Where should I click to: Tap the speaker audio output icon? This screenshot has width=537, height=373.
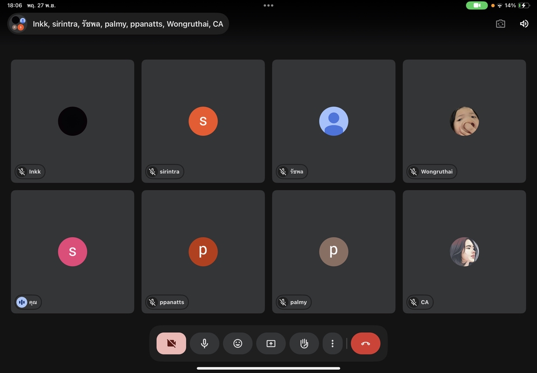pyautogui.click(x=524, y=23)
